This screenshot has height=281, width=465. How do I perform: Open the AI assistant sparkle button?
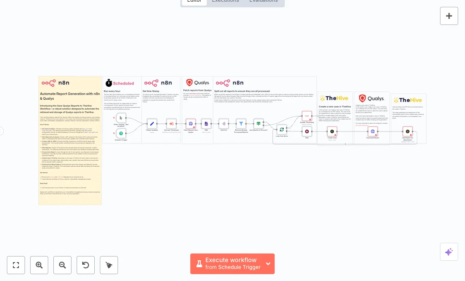coord(449,252)
